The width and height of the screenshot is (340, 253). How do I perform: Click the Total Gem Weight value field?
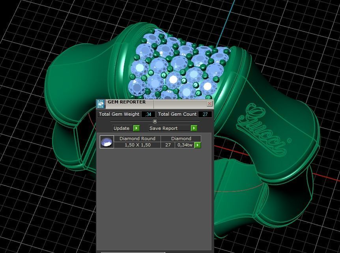[148, 114]
